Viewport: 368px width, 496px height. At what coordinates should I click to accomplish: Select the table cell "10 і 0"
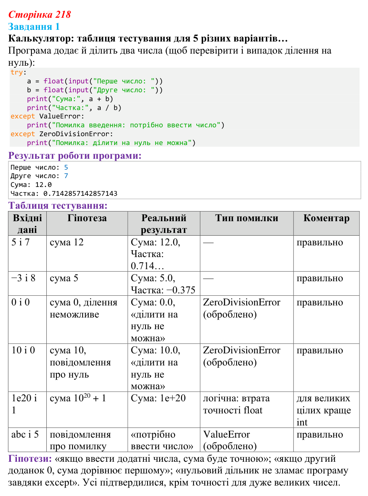[27, 367]
